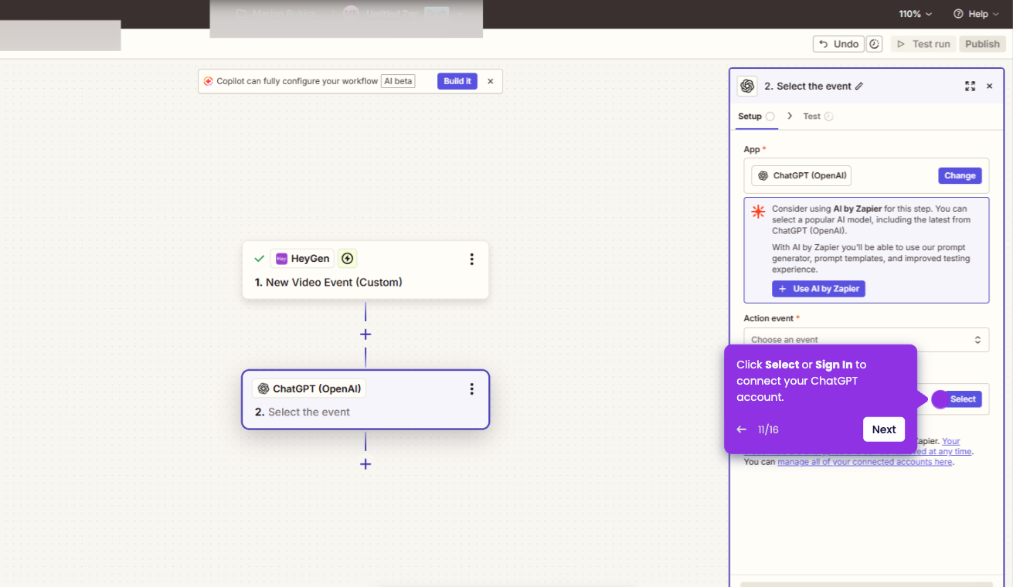Switch to the Setup tab
The height and width of the screenshot is (587, 1013).
pos(756,117)
